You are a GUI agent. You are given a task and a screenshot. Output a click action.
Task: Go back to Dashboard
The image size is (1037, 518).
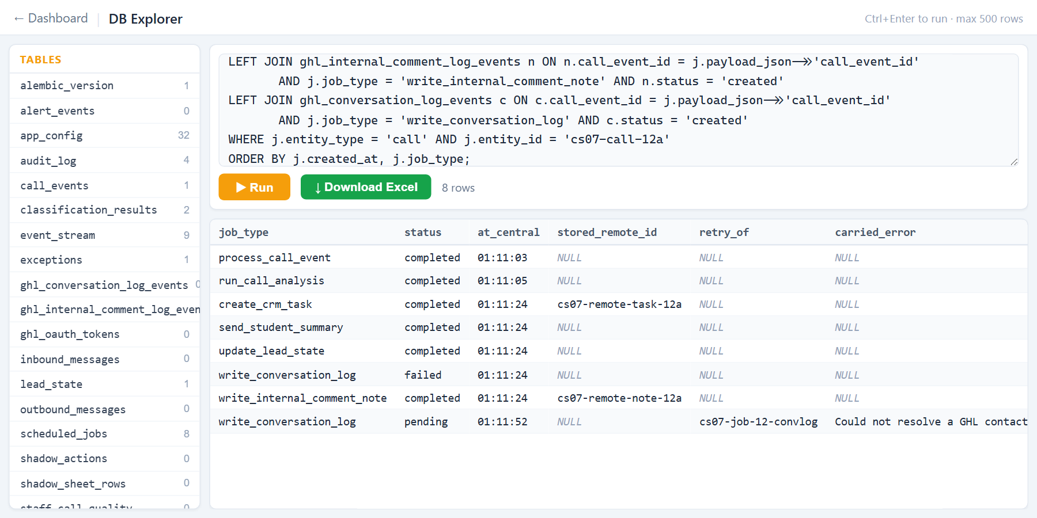[x=51, y=18]
